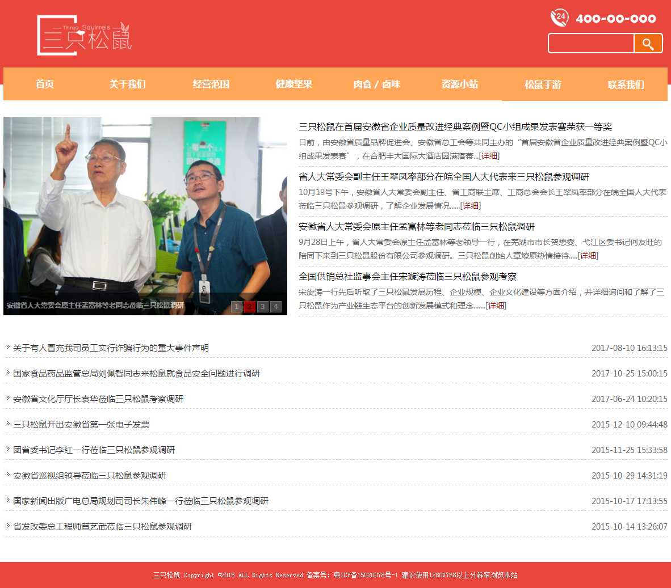Click the Three Squirrels logo

pos(84,36)
